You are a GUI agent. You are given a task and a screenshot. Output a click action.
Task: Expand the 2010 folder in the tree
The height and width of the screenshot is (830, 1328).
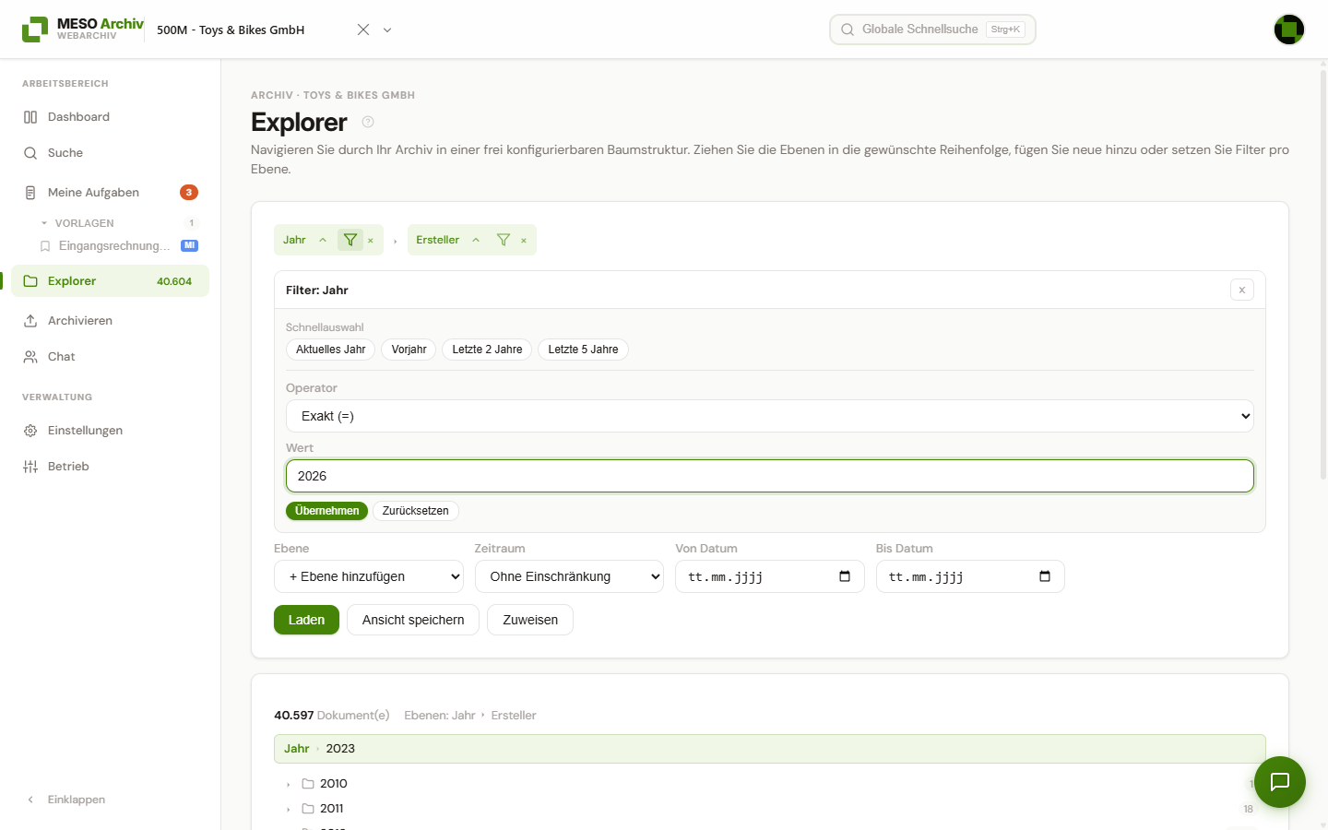click(x=289, y=784)
